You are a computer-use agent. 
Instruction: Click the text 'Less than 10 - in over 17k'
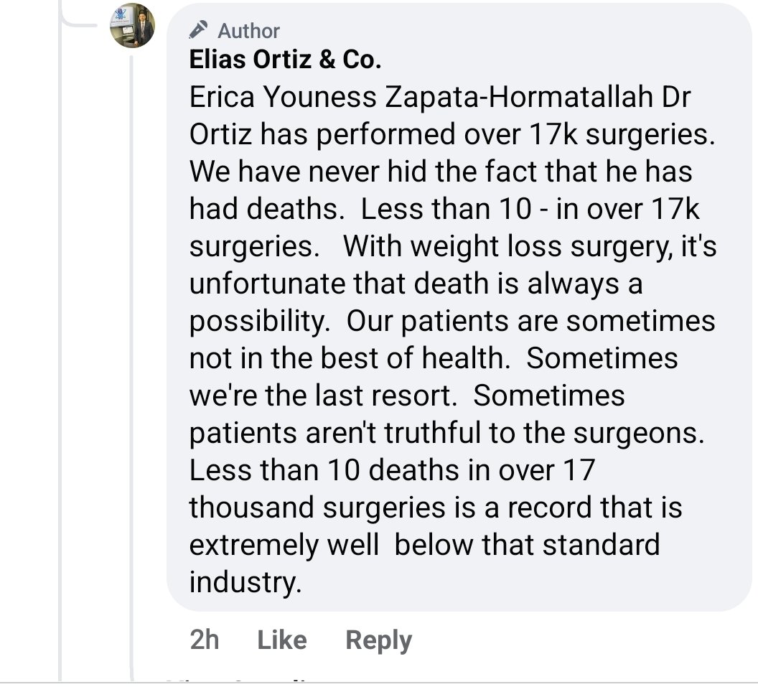pos(530,209)
